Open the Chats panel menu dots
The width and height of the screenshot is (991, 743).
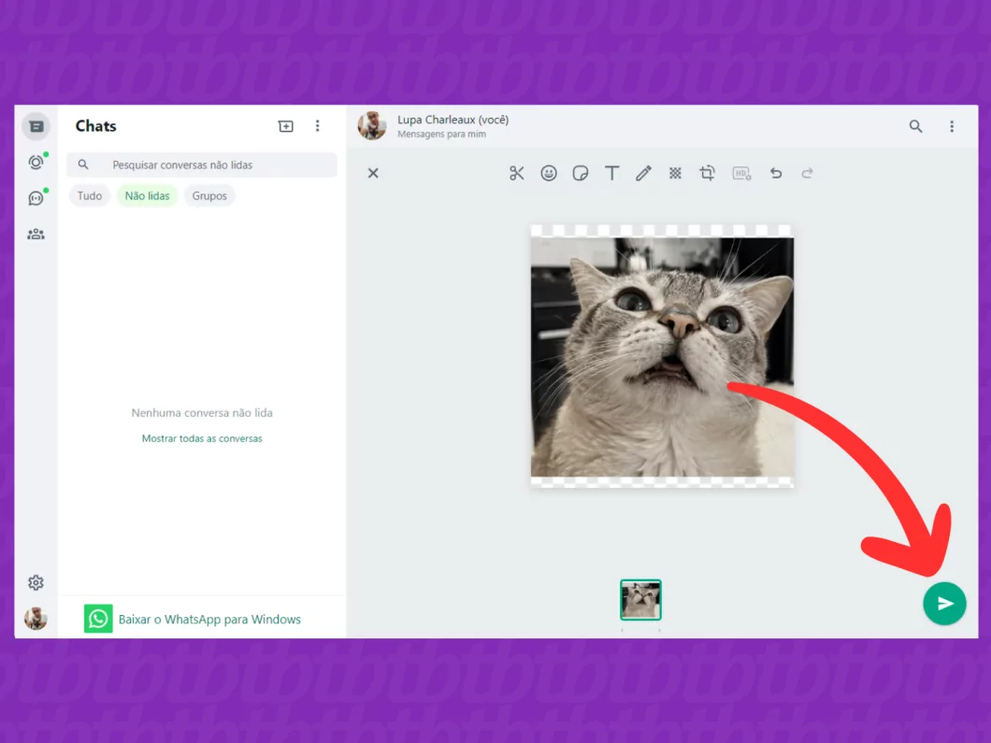tap(317, 126)
